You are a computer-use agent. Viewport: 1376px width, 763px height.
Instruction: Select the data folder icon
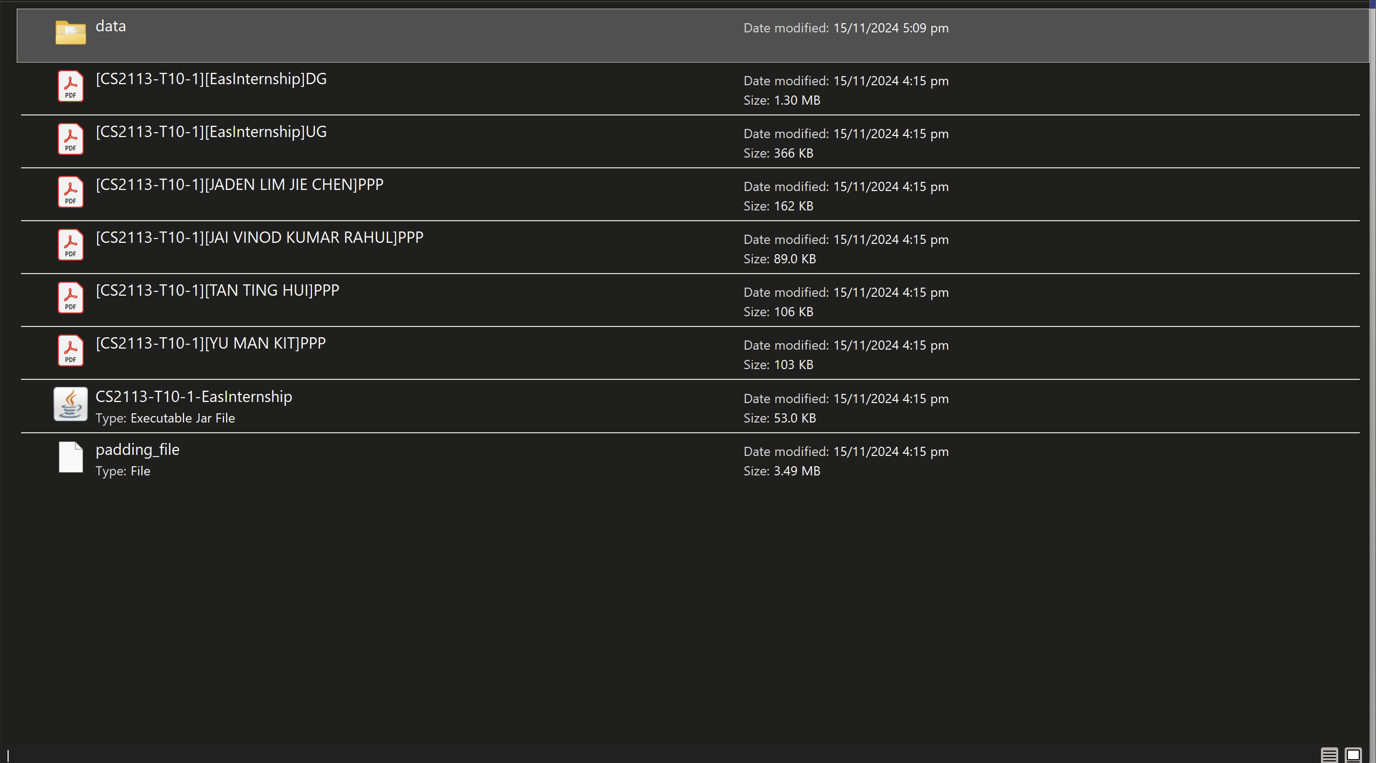coord(71,32)
